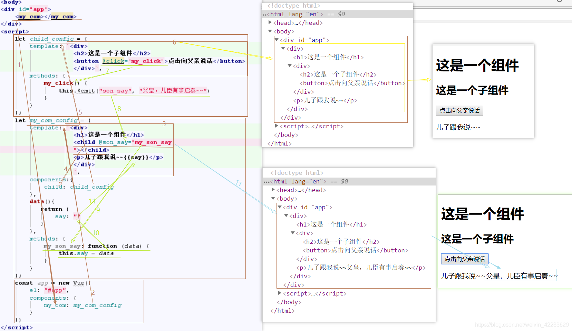This screenshot has width=572, height=331.
Task: Click the 'this.say = data' line in the code
Action: pos(86,253)
